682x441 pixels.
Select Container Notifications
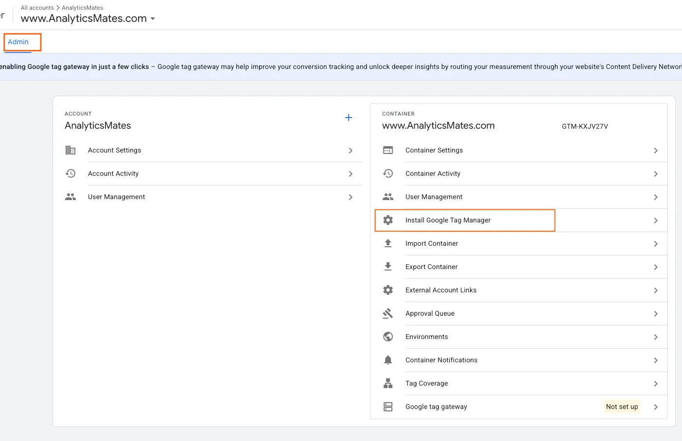pyautogui.click(x=519, y=360)
